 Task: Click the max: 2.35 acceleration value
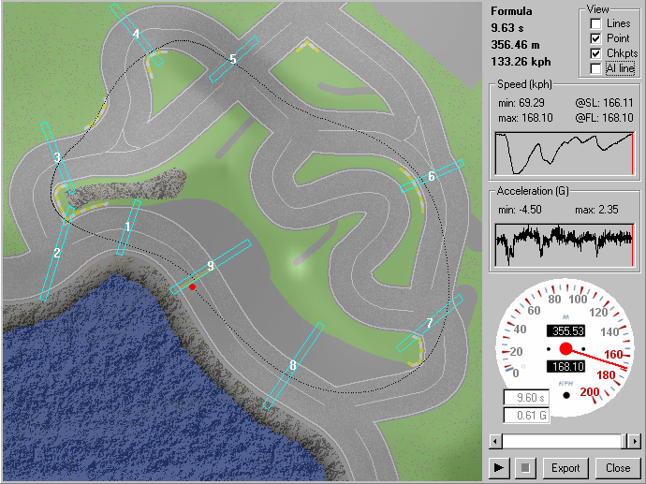[596, 210]
